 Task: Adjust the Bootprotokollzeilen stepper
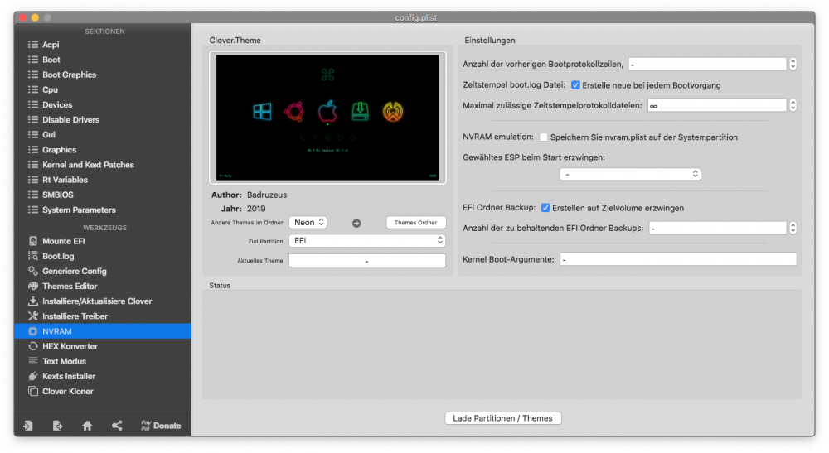(793, 65)
